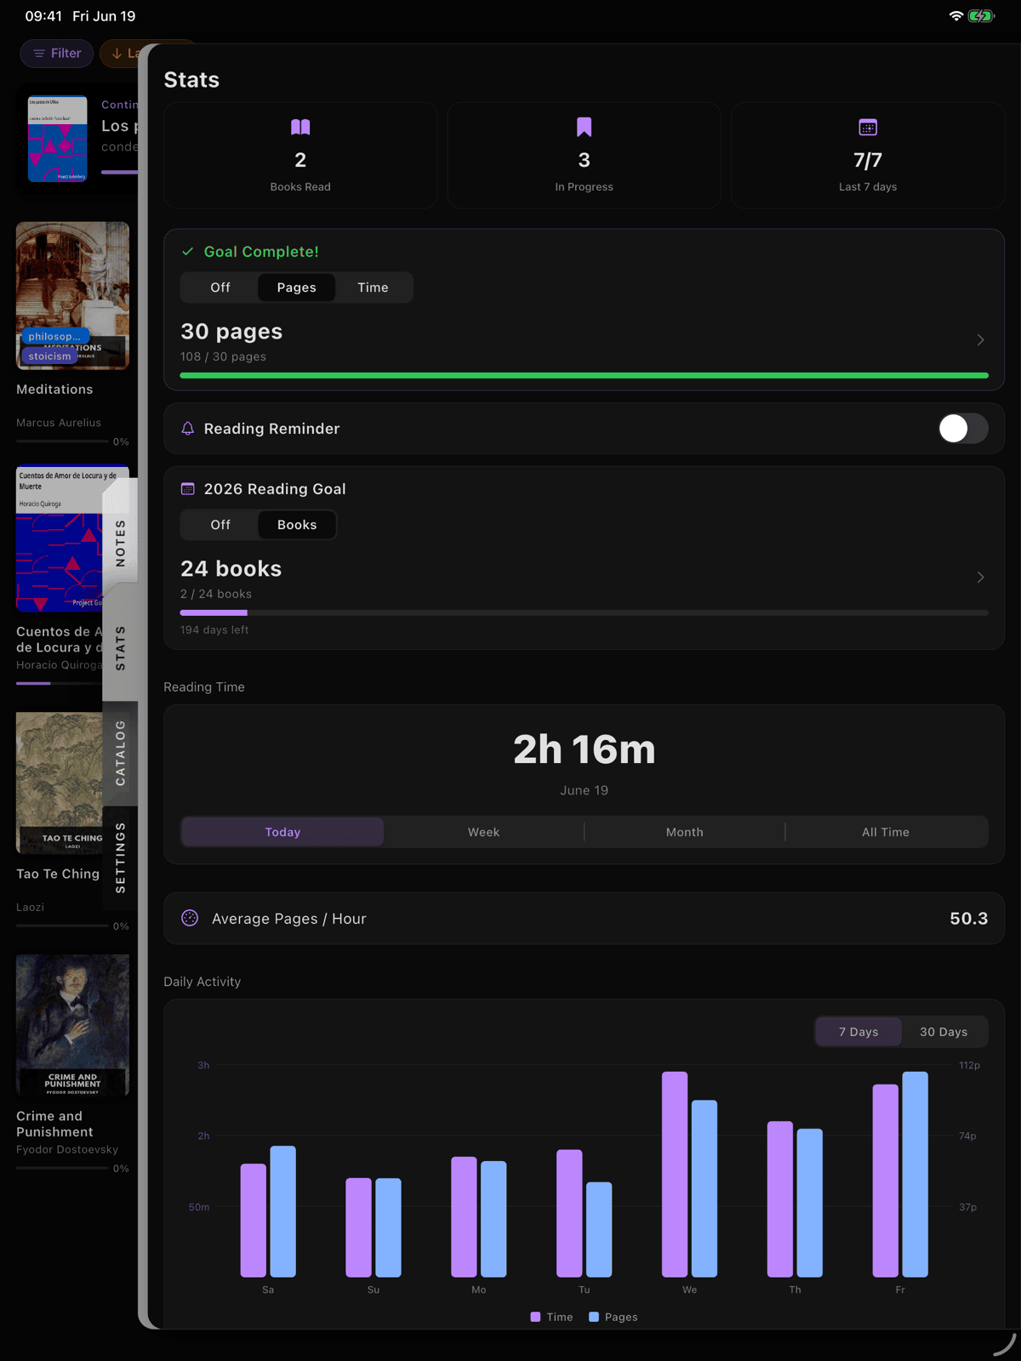Click the 2h 16m reading time value
The width and height of the screenshot is (1021, 1361).
(584, 749)
